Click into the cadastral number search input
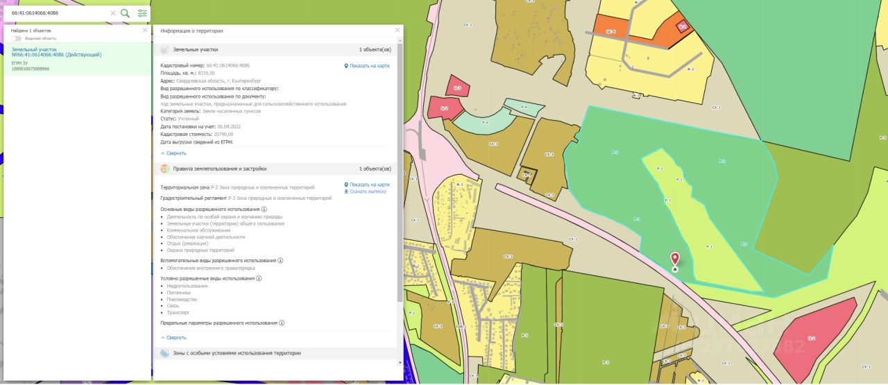 pos(59,13)
